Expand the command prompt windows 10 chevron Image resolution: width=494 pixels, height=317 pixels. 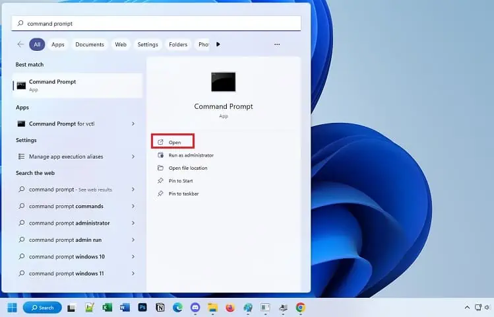click(133, 256)
